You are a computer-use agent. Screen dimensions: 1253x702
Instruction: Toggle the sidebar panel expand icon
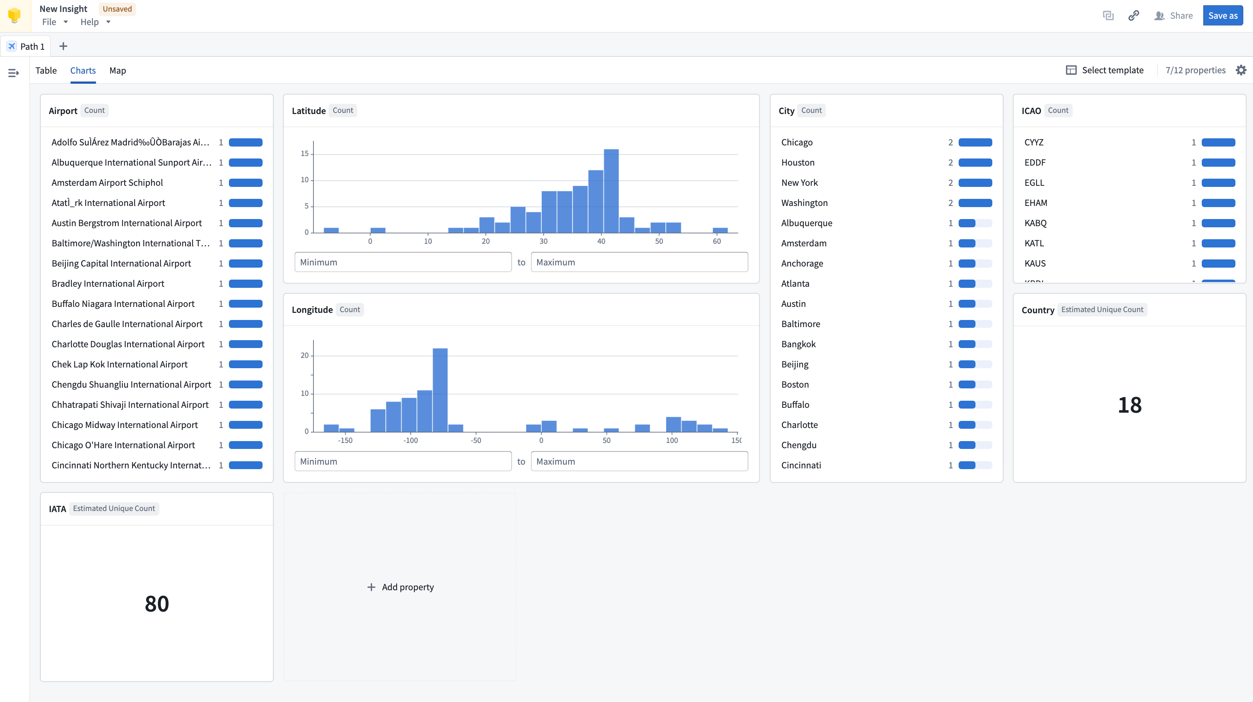point(13,73)
